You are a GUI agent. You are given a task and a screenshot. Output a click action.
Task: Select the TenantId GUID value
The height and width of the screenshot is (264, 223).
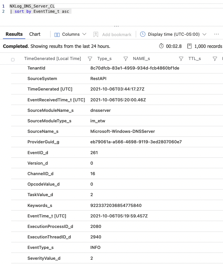135,68
